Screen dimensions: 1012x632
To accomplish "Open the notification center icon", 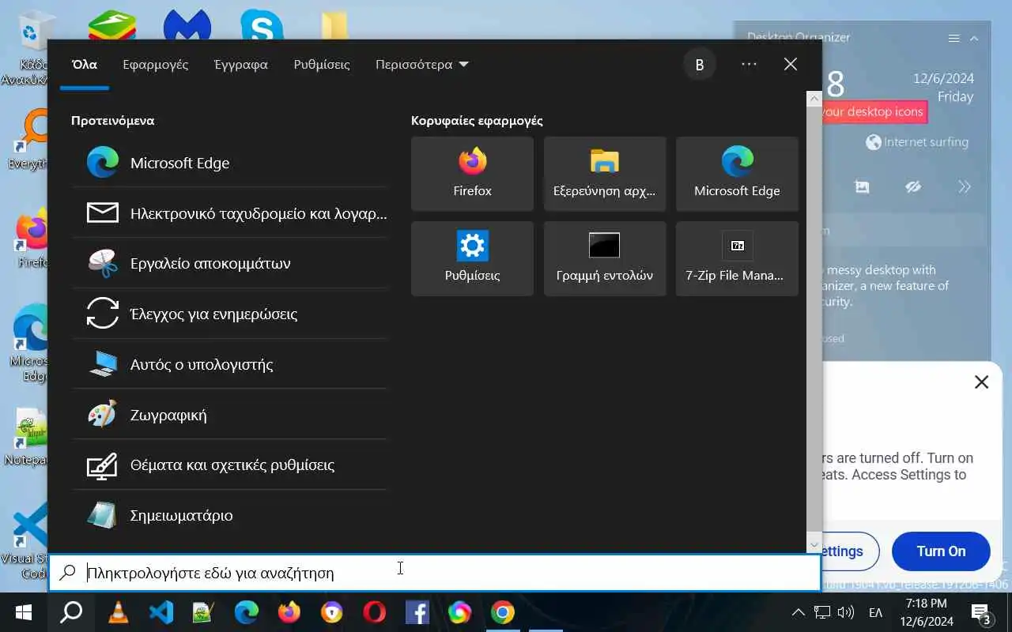I will (x=981, y=612).
